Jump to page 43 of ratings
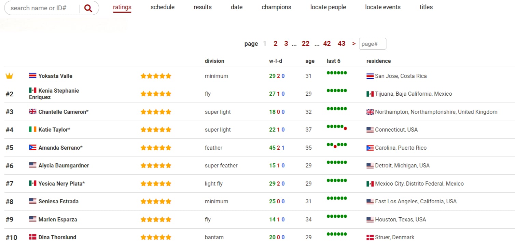 click(341, 44)
